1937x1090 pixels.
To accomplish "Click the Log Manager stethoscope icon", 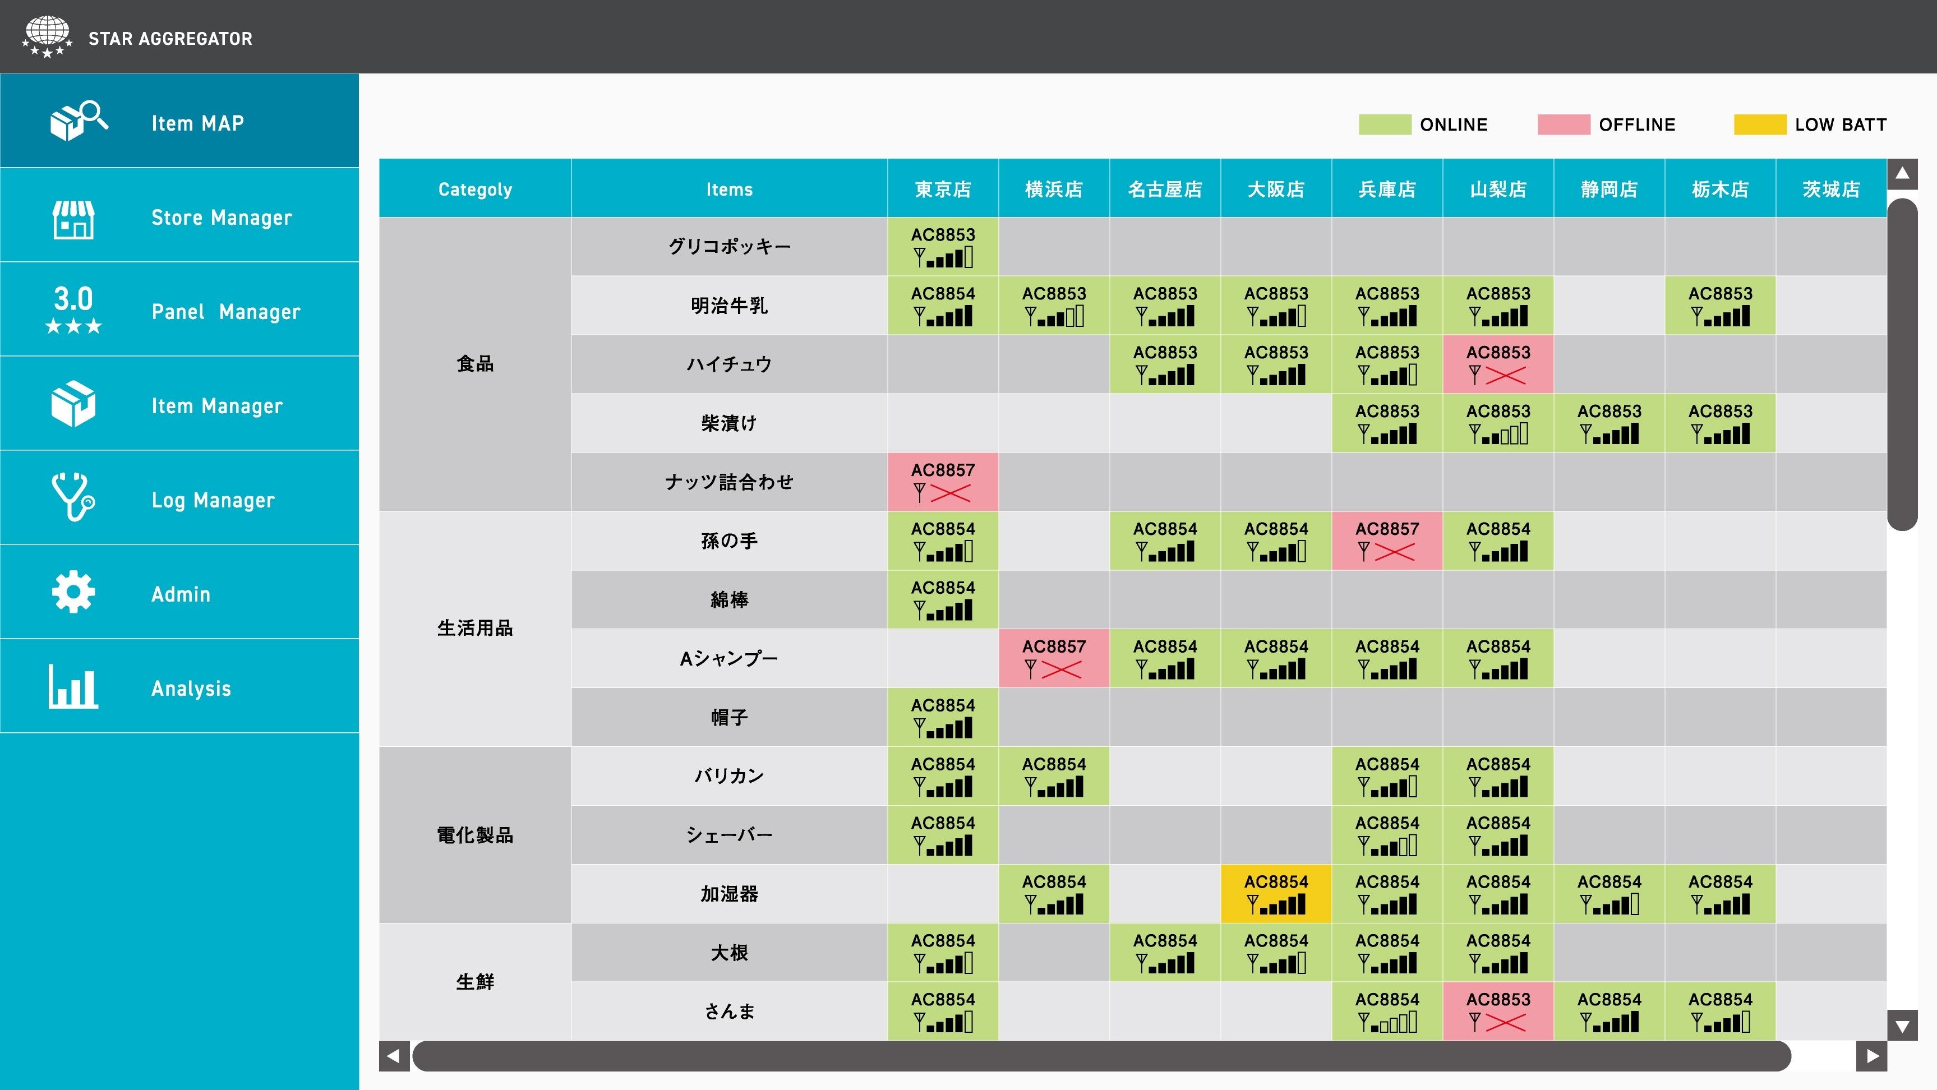I will click(73, 497).
